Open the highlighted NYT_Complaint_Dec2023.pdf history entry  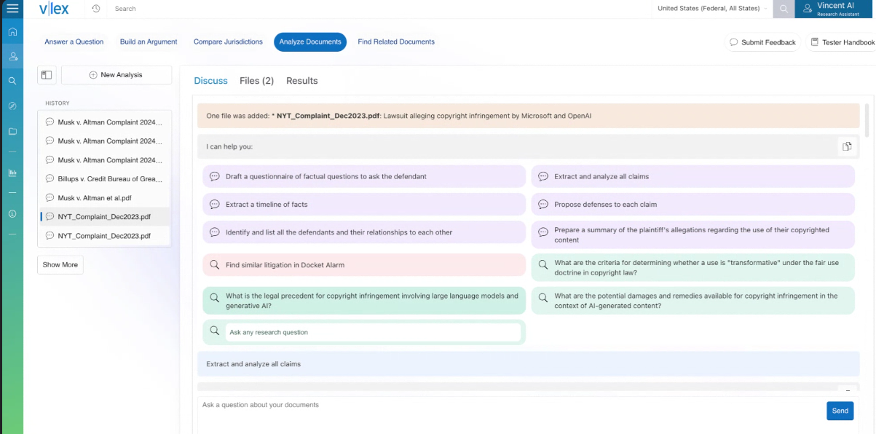pos(104,216)
